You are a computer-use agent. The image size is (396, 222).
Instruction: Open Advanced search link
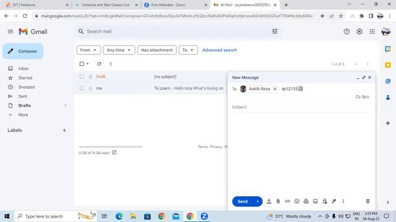point(220,50)
